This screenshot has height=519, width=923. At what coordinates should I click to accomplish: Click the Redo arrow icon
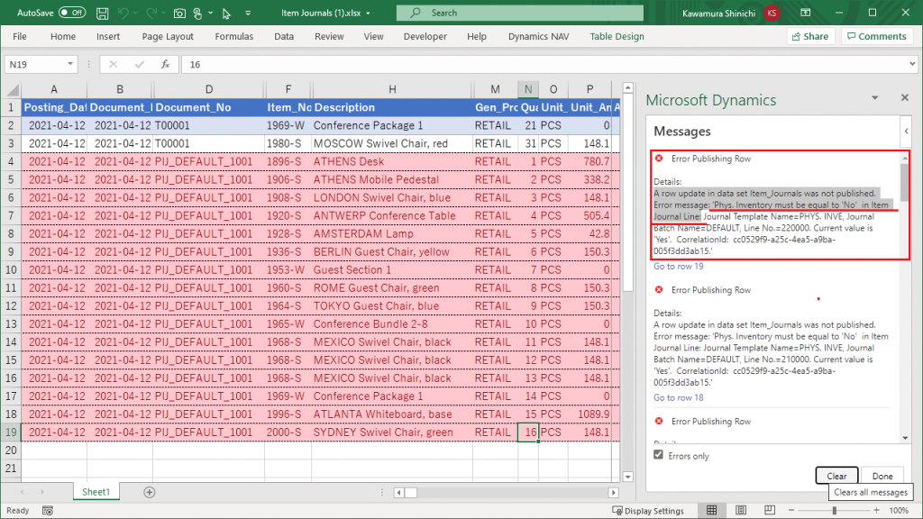coord(151,13)
